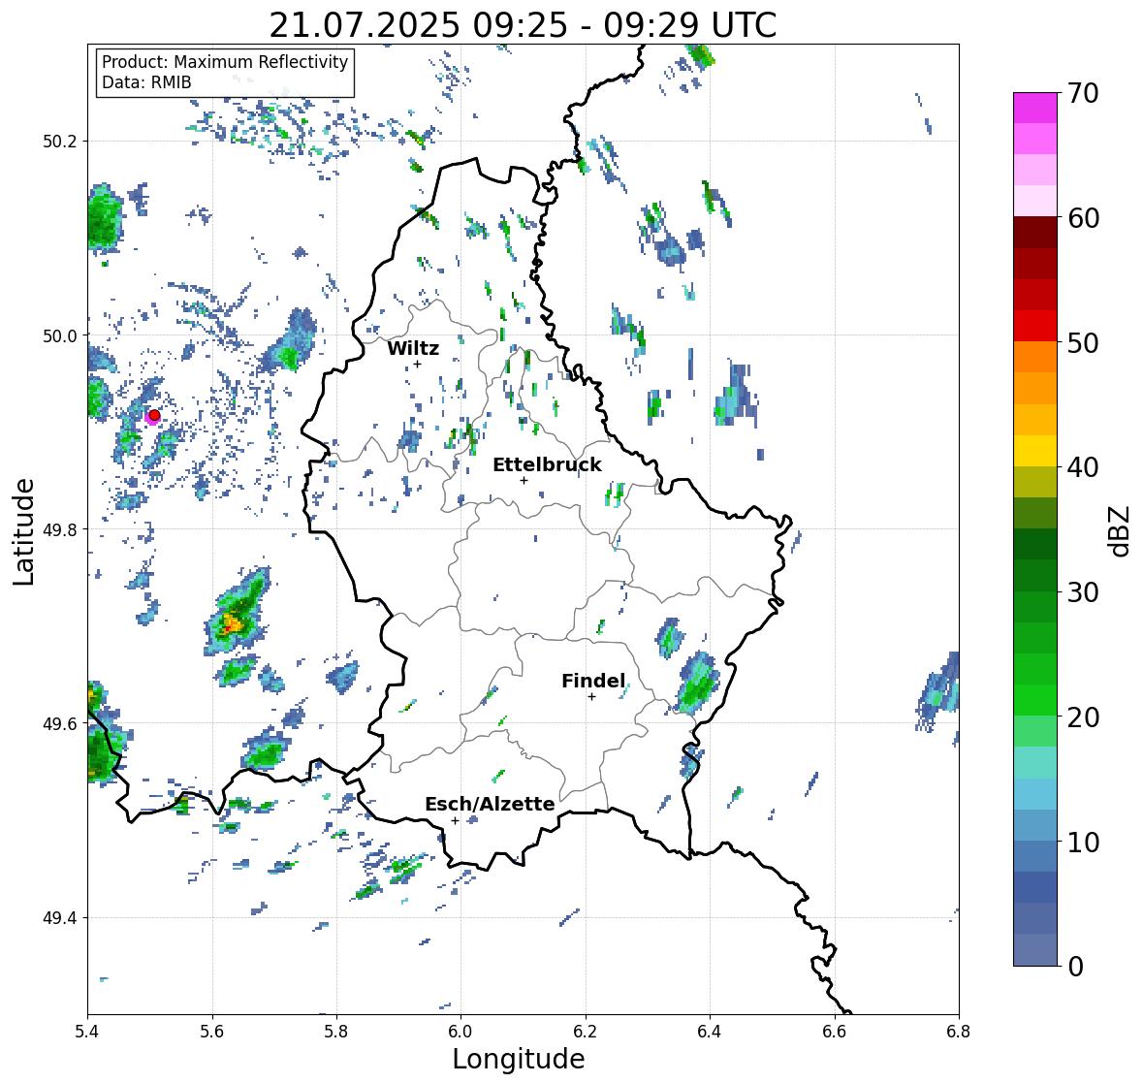This screenshot has height=1083, width=1143.
Task: Click the orange-yellow storm core near 5.63 longitude
Action: click(231, 623)
